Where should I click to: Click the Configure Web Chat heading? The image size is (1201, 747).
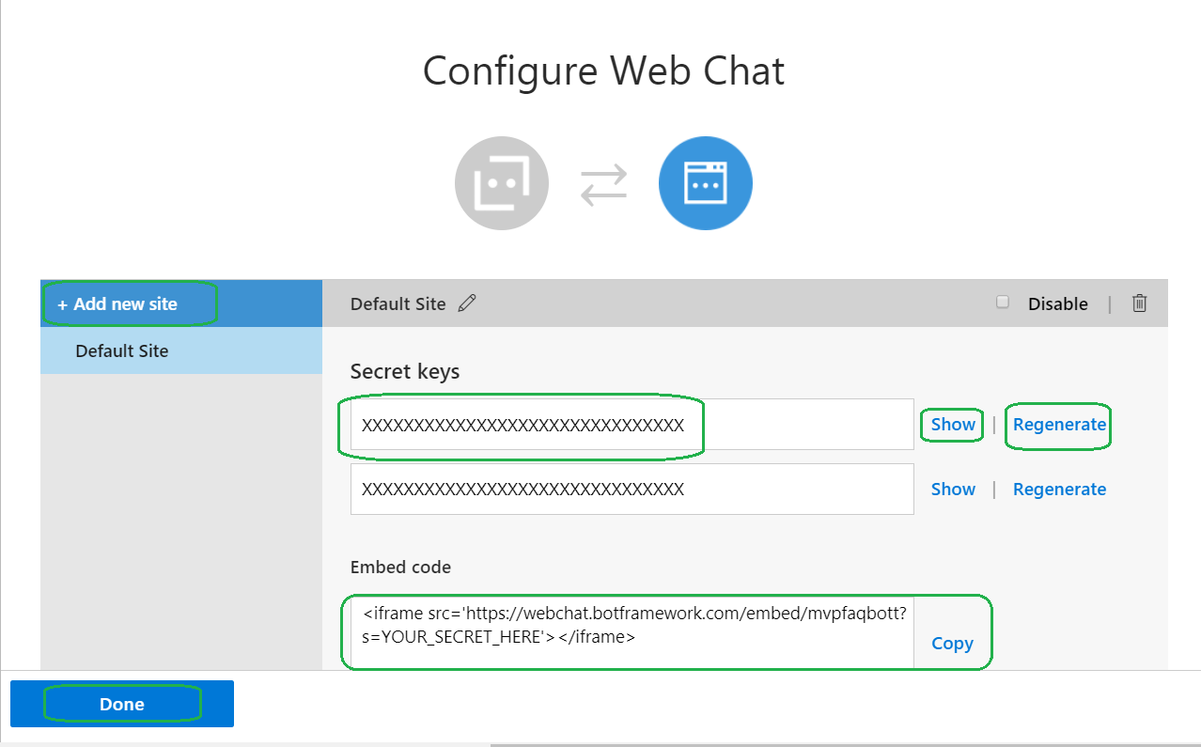603,71
